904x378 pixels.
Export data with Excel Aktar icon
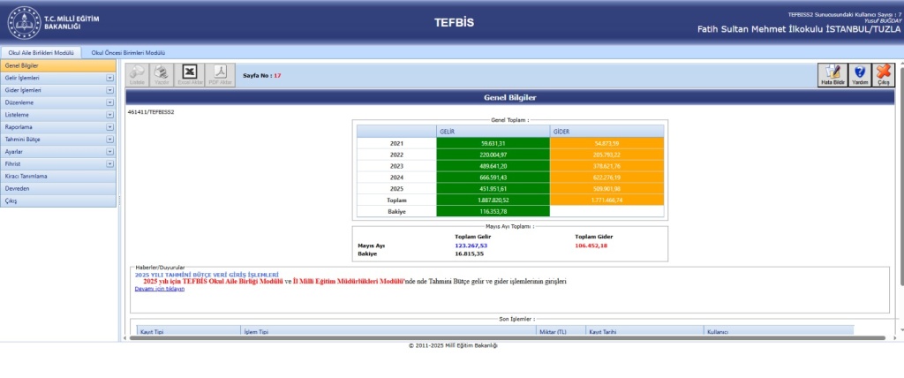(191, 75)
